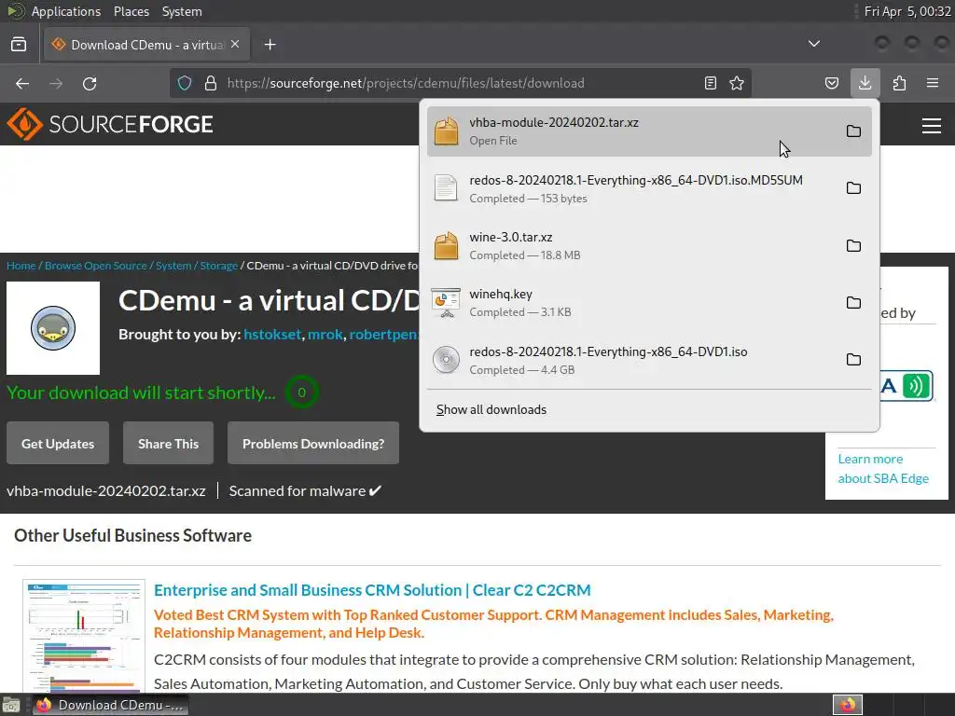Open the System menu
Screen dimensions: 955x716
pyautogui.click(x=182, y=11)
